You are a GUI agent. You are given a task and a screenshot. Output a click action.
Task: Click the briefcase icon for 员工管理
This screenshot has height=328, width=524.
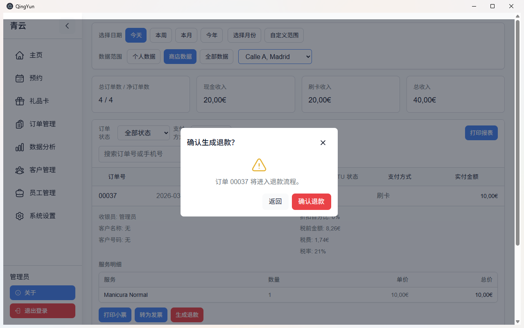[20, 193]
